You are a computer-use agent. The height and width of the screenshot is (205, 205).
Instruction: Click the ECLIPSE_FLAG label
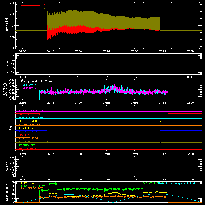28,131
